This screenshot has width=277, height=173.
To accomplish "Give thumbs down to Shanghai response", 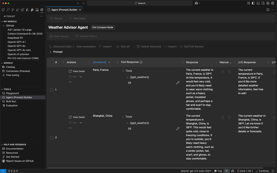I will click(229, 117).
